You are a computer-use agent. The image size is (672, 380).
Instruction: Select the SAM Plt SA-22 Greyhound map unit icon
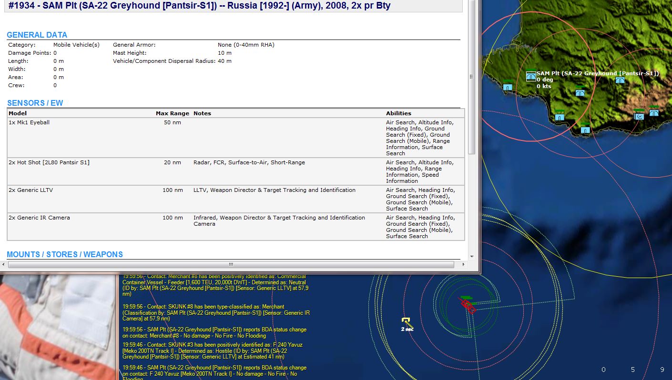(531, 76)
